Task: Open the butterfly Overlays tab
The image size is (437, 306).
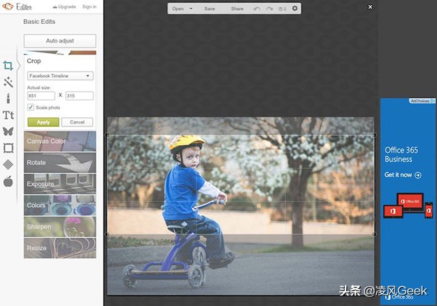Action: coord(8,131)
